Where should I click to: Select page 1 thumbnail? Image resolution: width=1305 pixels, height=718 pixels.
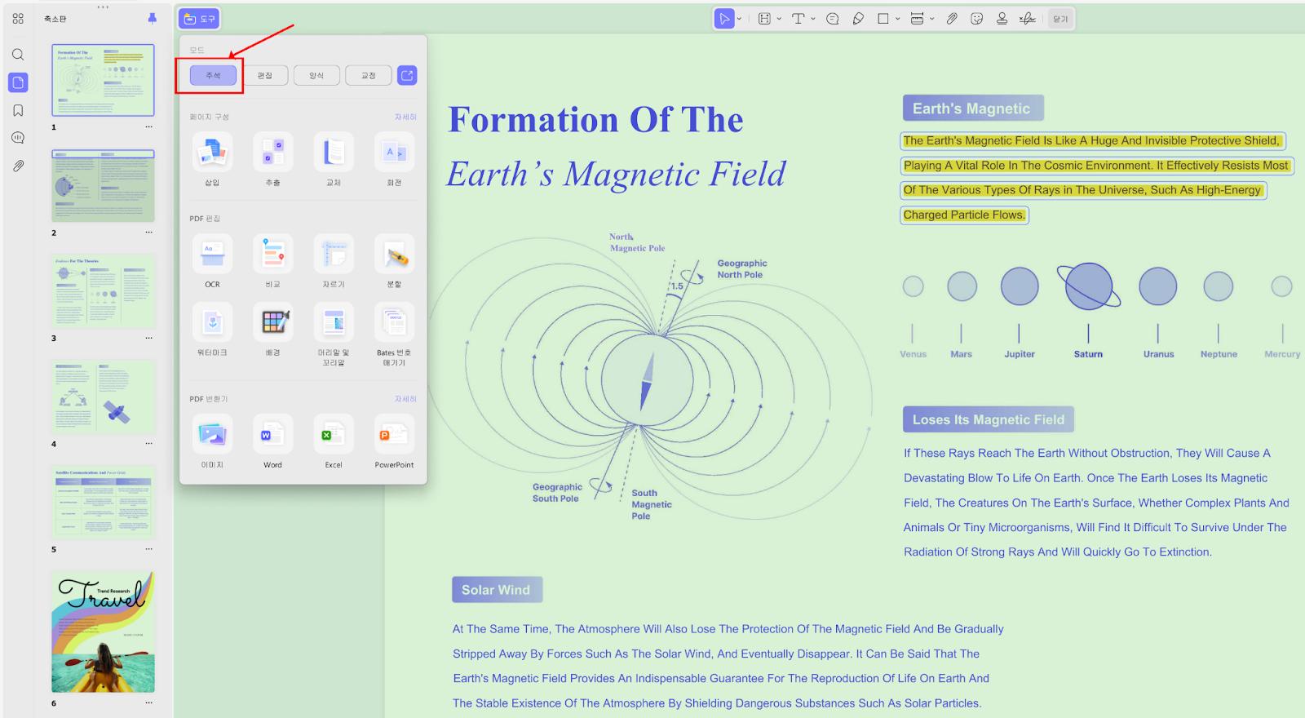pos(103,80)
